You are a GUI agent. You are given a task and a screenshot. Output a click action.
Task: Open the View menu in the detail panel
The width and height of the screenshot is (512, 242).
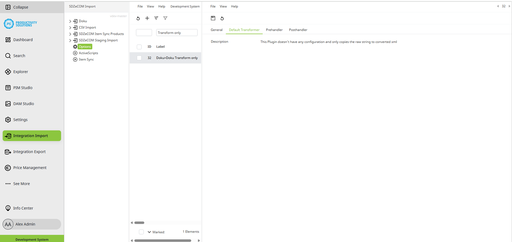click(223, 6)
